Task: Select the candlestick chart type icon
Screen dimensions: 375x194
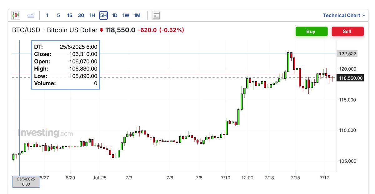Action: (16, 15)
